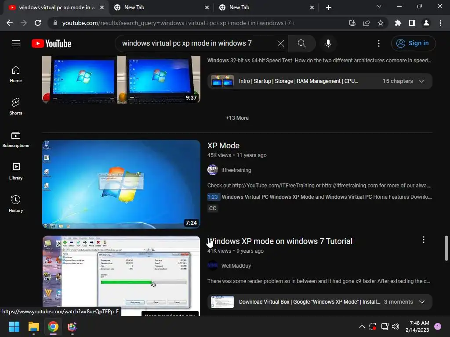This screenshot has width=450, height=337.
Task: Switch to the third New Tab
Action: [x=266, y=8]
